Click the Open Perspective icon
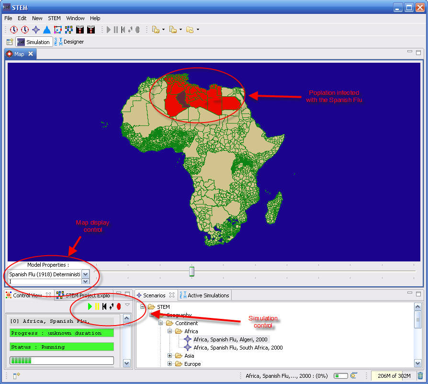428x384 pixels. pyautogui.click(x=10, y=42)
